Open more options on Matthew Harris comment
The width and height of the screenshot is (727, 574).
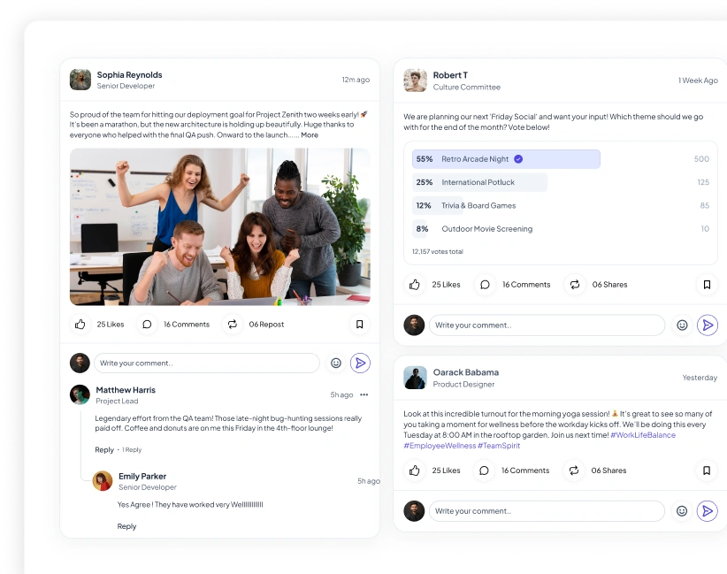364,394
